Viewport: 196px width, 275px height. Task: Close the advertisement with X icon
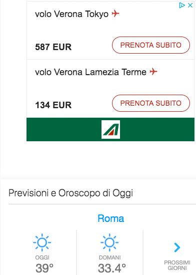(x=190, y=6)
